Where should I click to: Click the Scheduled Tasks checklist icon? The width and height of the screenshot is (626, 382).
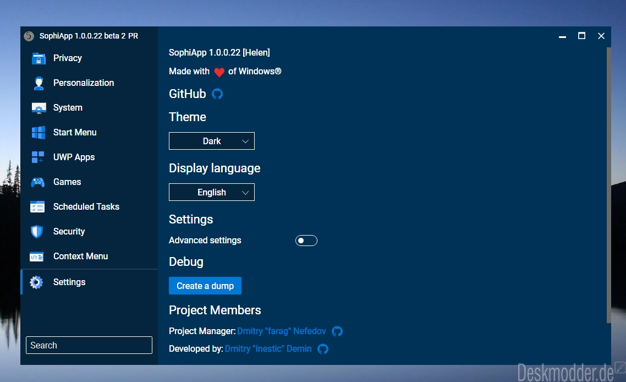click(x=37, y=207)
